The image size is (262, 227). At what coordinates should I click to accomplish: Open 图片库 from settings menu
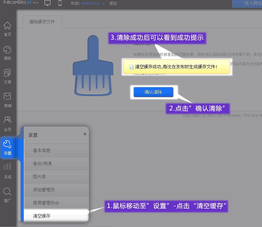click(39, 177)
